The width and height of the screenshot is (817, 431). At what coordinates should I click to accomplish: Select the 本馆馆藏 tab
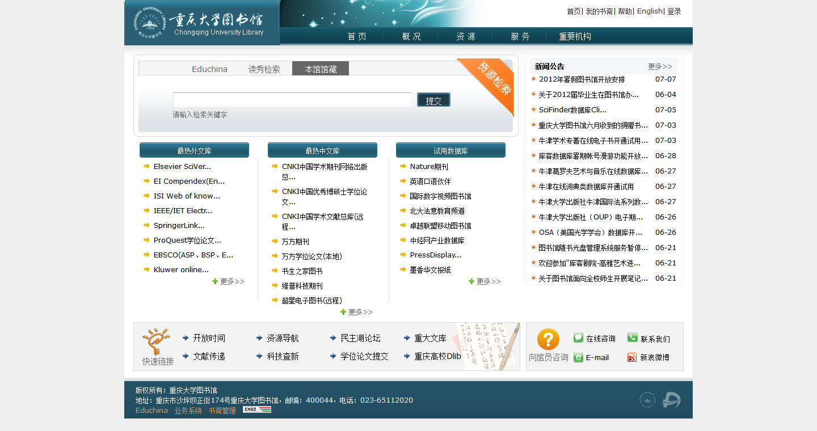click(321, 69)
